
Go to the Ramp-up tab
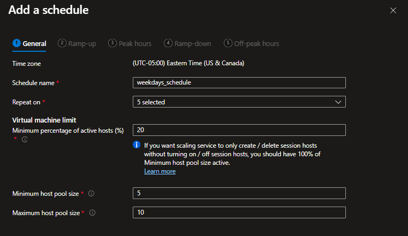click(82, 43)
